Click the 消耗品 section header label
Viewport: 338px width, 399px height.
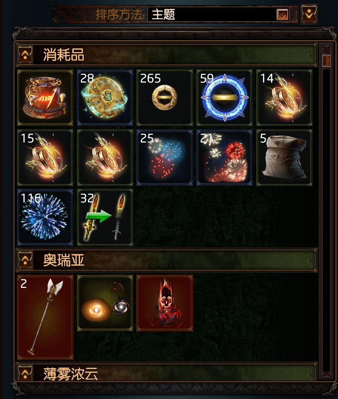coord(64,54)
